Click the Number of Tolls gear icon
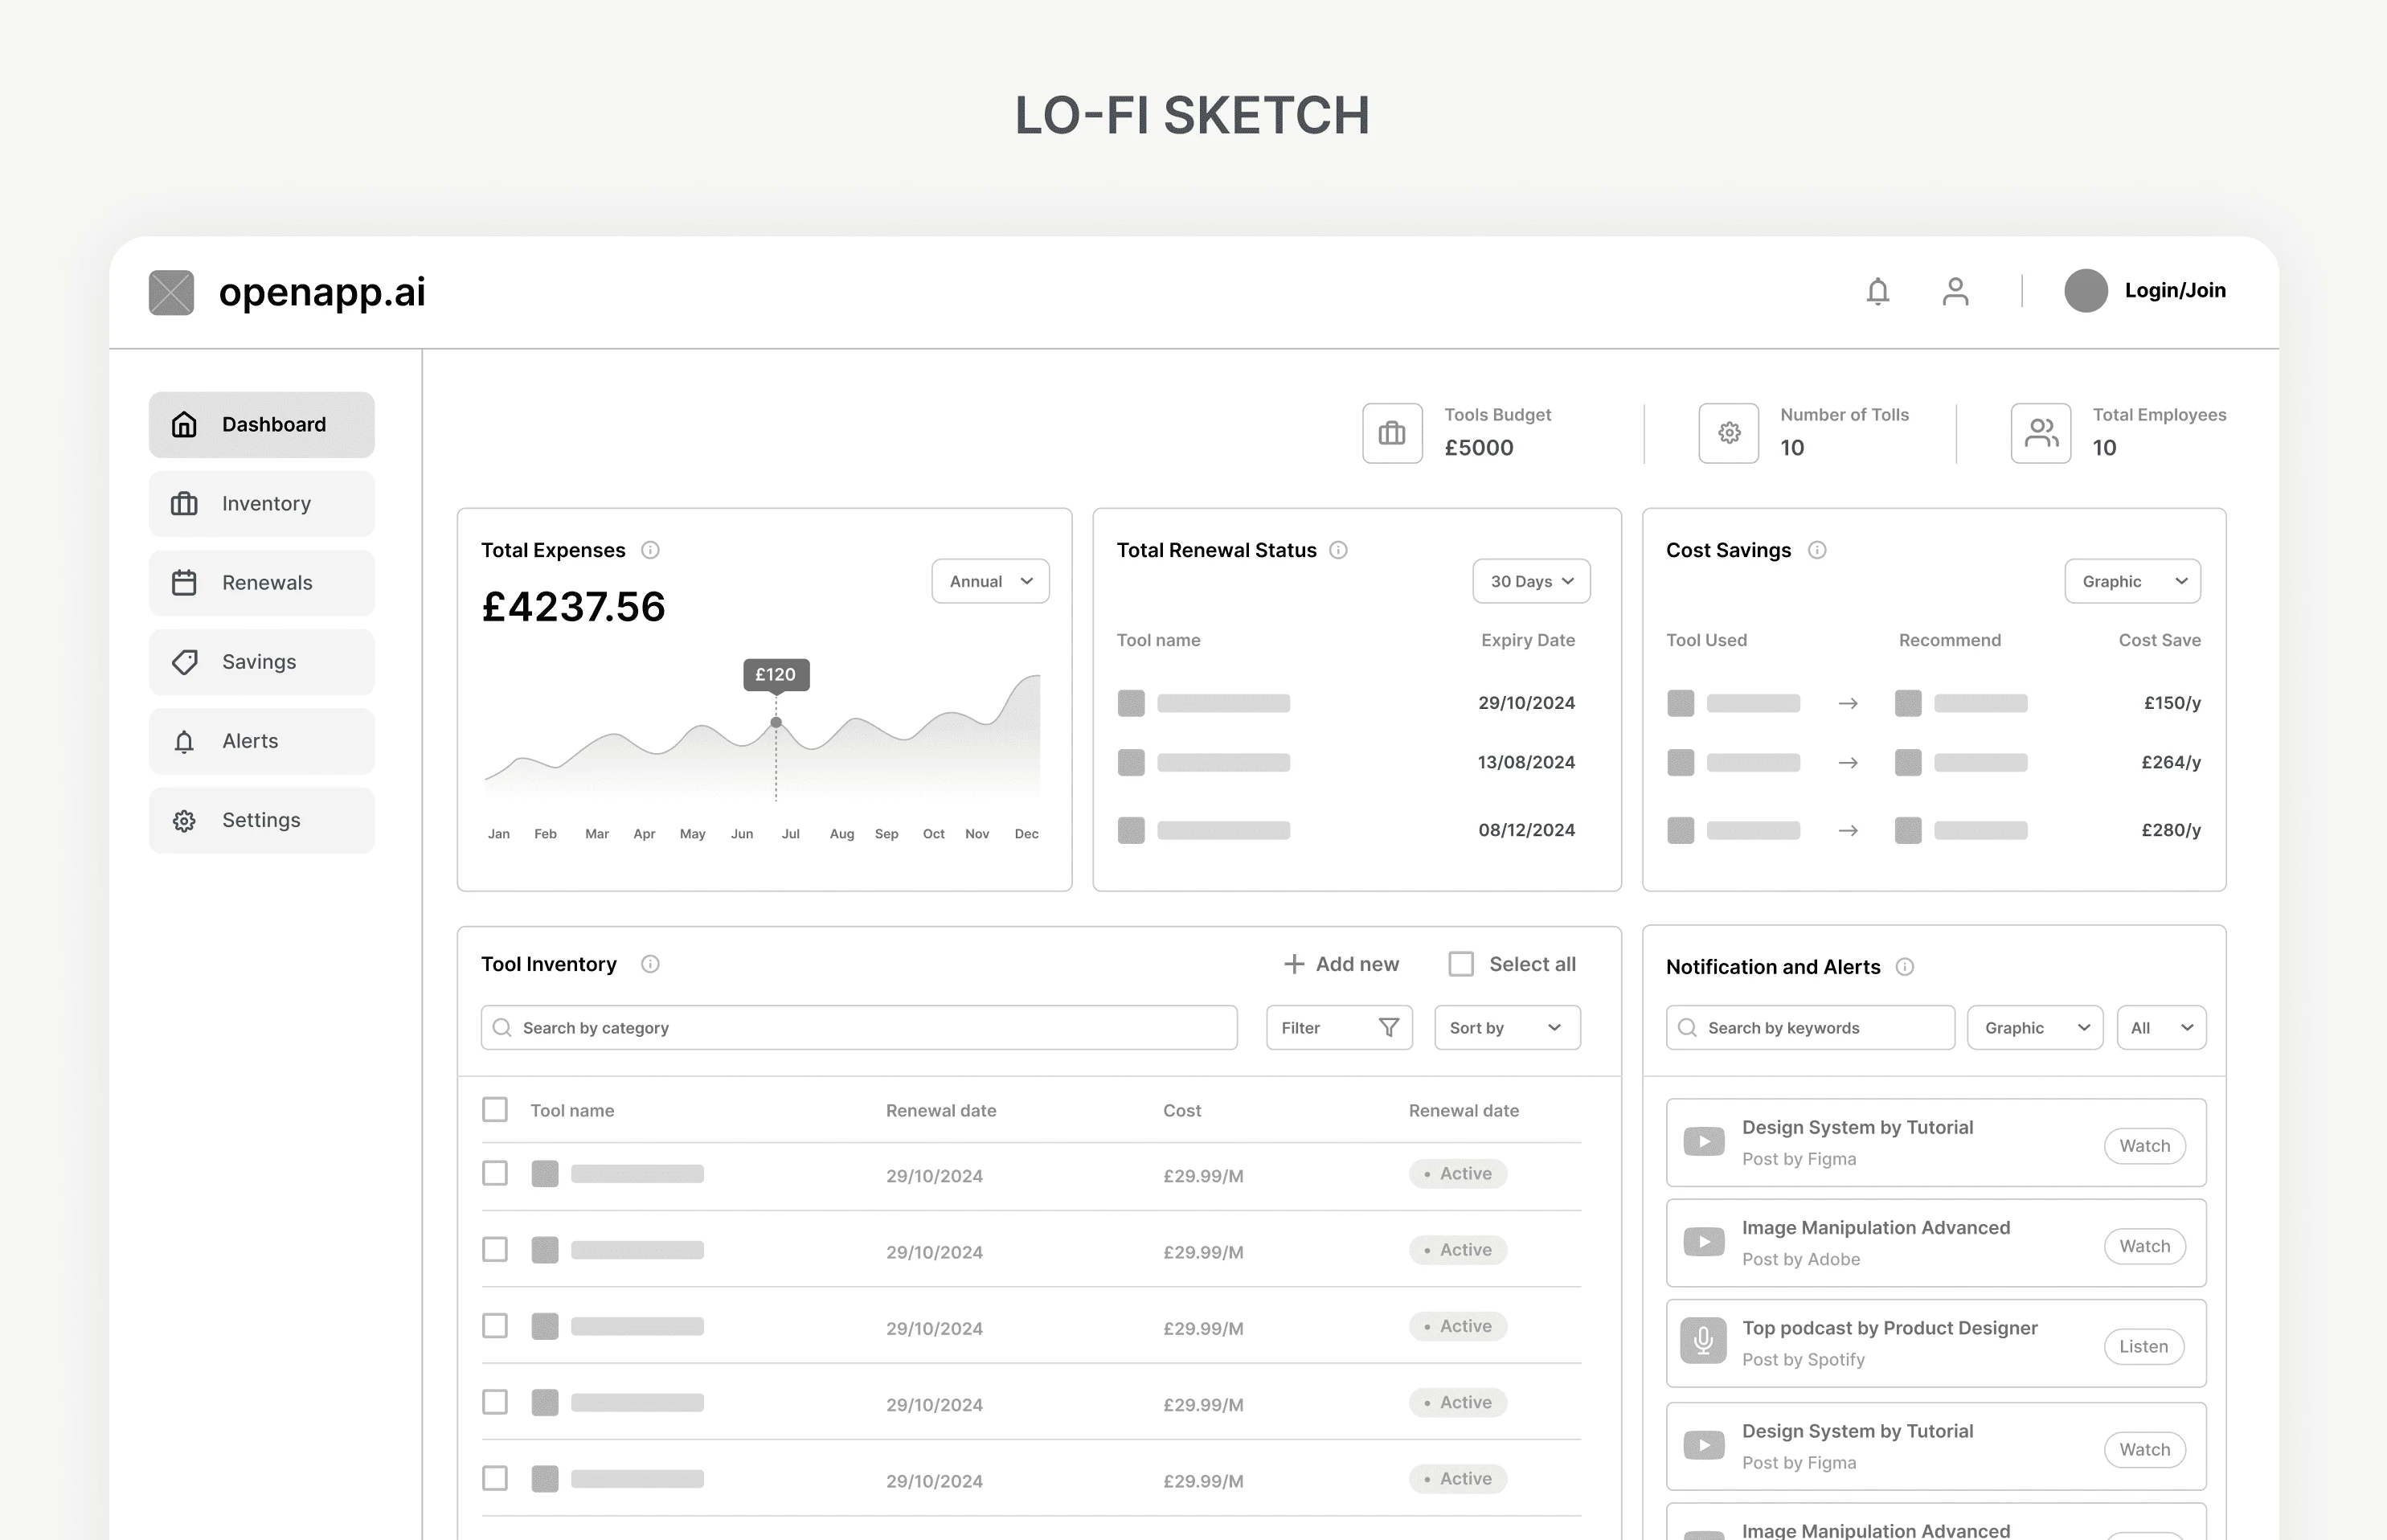The width and height of the screenshot is (2387, 1540). click(1729, 433)
